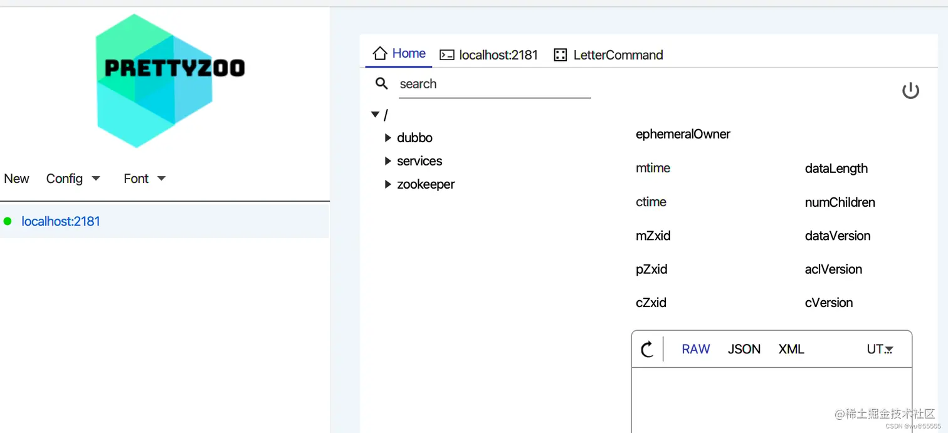Click the dataLength label

(x=836, y=169)
